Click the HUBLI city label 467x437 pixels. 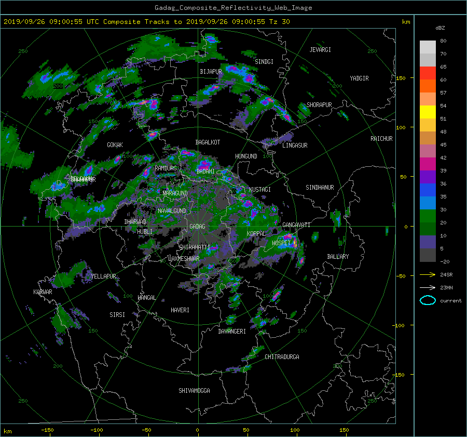tap(145, 231)
